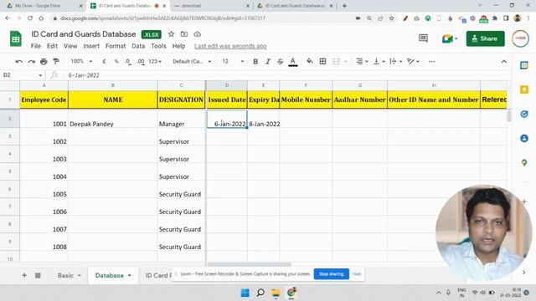Open Windows taskbar search
Viewport: 536px width, 301px height.
coord(260,293)
